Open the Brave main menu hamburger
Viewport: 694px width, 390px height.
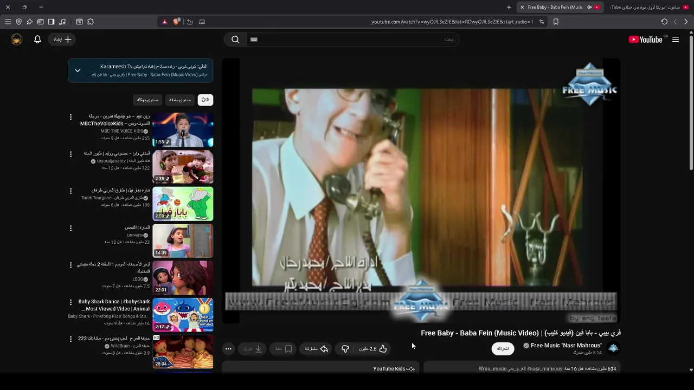(x=8, y=22)
